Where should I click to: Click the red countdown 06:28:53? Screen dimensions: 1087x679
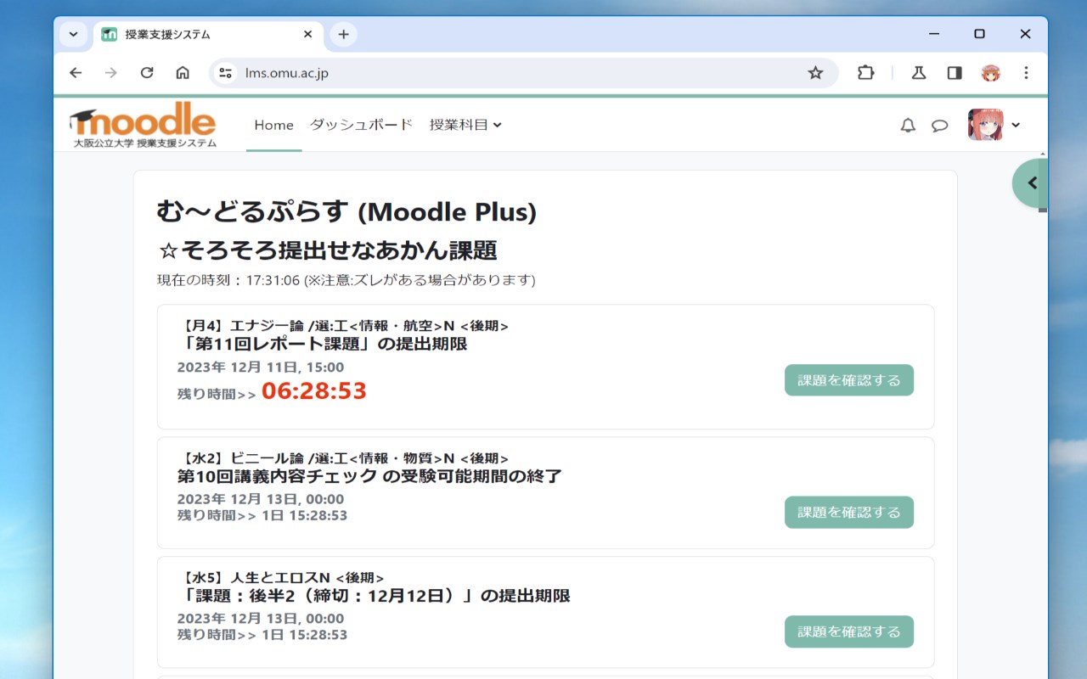[x=314, y=391]
